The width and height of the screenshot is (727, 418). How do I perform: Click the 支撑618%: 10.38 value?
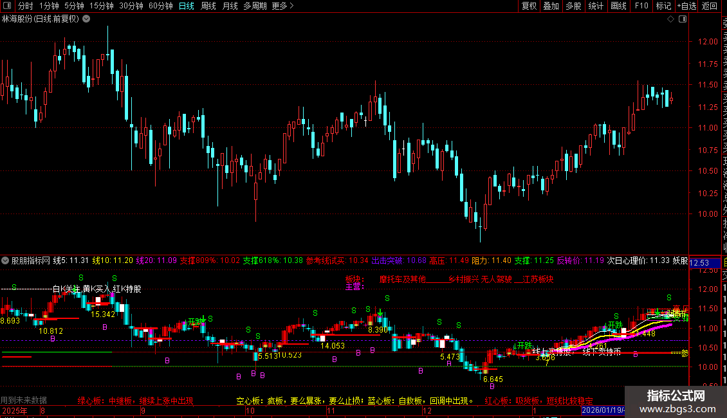click(x=273, y=260)
